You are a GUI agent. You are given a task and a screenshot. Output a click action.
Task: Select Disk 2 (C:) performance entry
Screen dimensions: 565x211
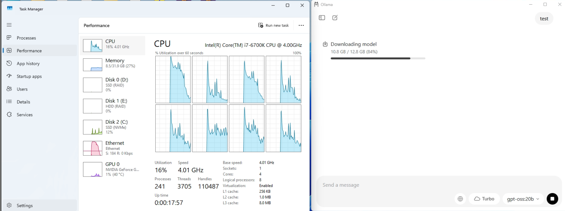pyautogui.click(x=113, y=127)
